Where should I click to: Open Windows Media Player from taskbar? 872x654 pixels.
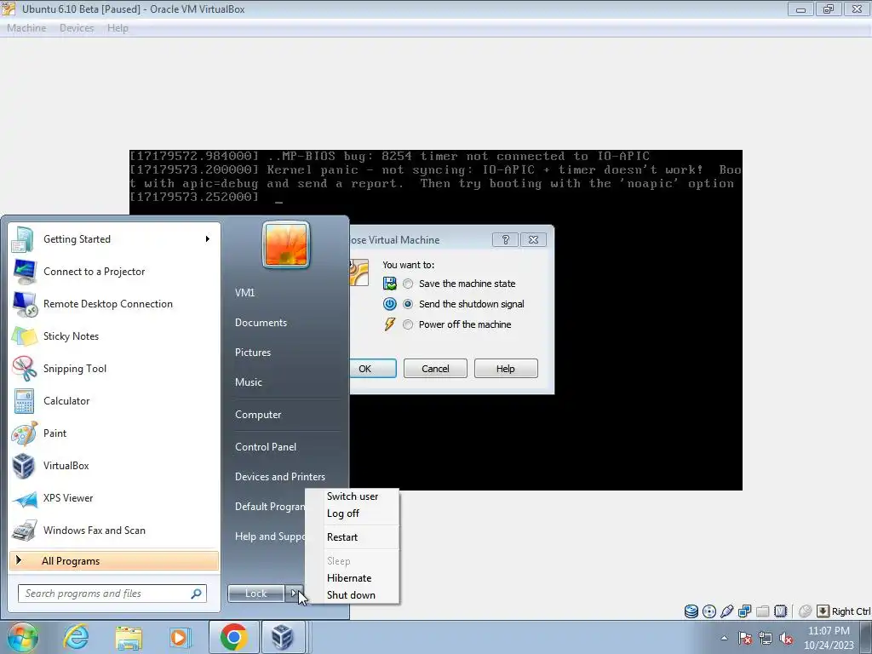tap(181, 637)
